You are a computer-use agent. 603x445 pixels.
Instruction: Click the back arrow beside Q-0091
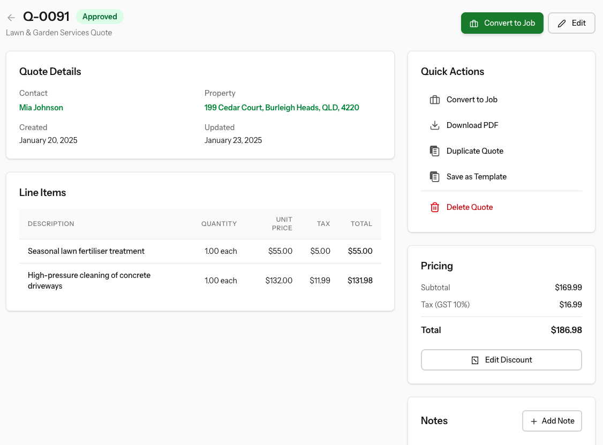[11, 17]
